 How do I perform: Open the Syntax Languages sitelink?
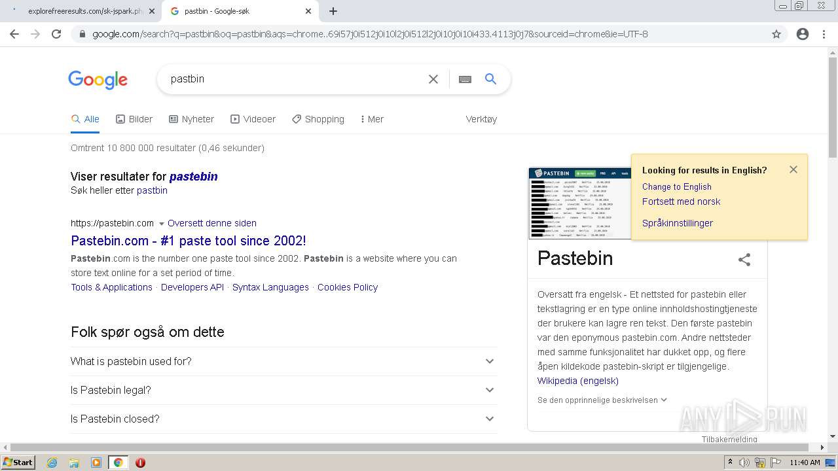point(270,287)
